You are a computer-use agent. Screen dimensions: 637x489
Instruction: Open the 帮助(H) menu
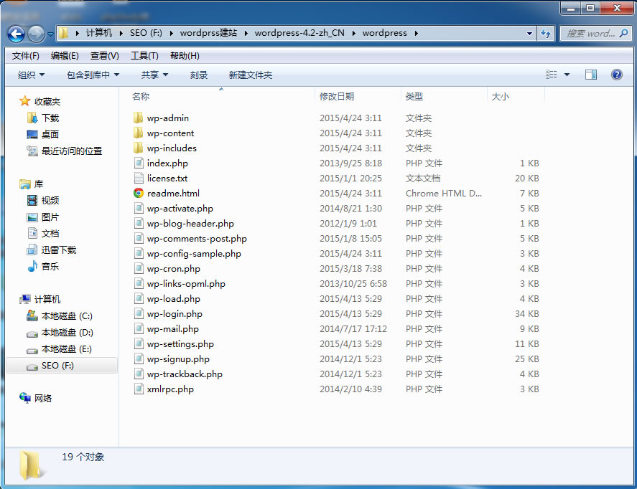pyautogui.click(x=185, y=55)
